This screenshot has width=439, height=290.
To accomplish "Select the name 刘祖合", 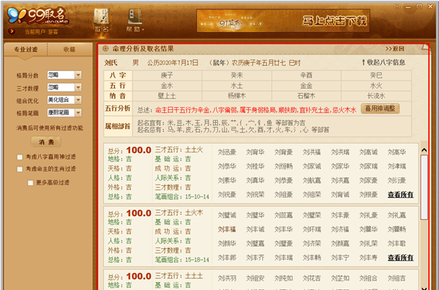I will 369,278.
